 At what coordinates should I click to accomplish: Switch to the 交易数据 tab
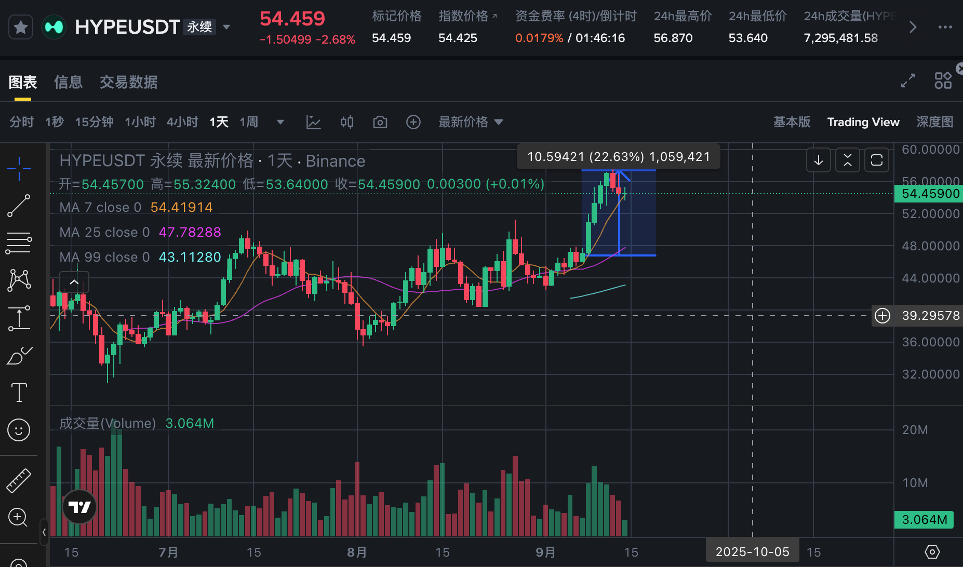pos(128,82)
